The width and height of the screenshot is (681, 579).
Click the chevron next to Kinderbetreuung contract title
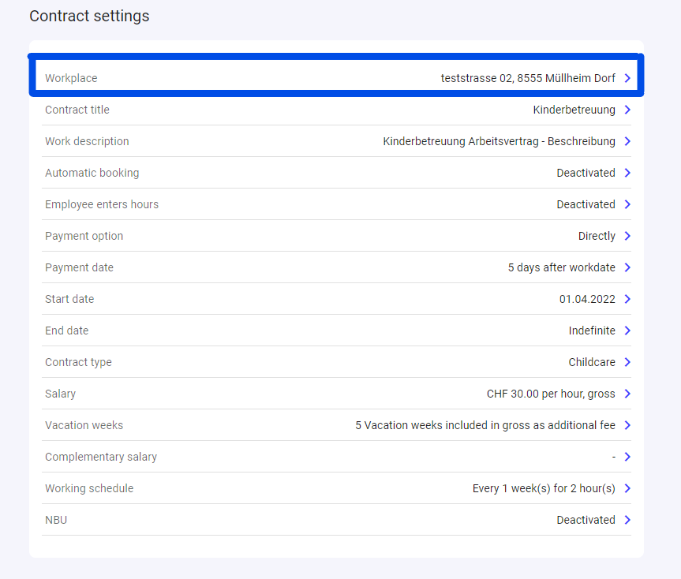627,110
